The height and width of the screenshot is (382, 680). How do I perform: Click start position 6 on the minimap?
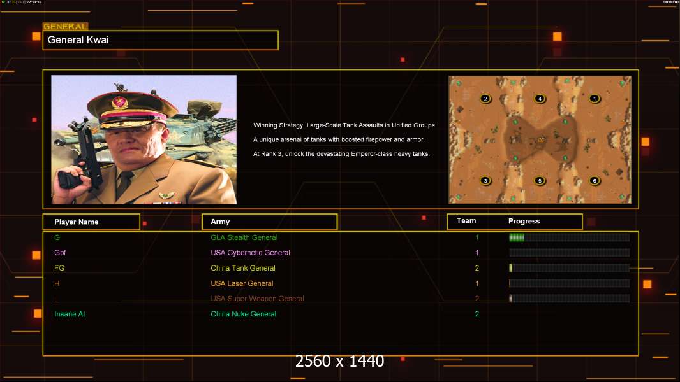pos(595,181)
